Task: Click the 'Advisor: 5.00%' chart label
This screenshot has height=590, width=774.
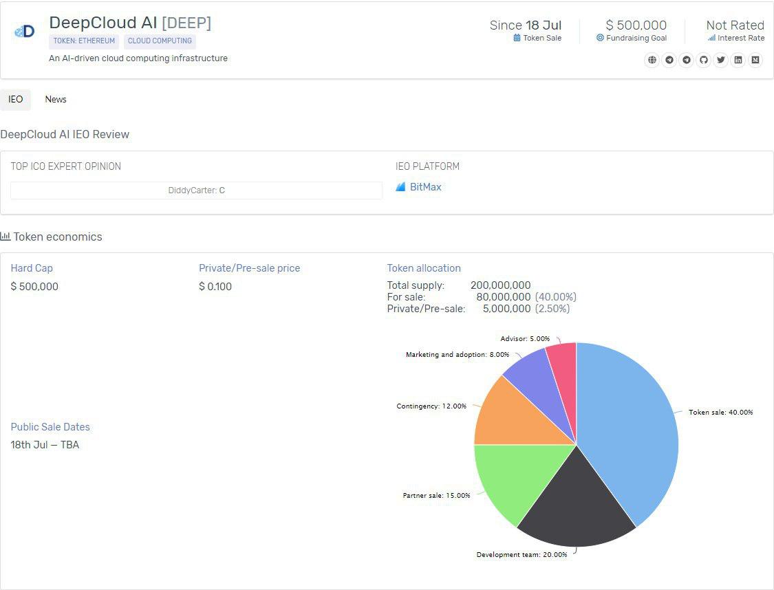Action: coord(525,339)
